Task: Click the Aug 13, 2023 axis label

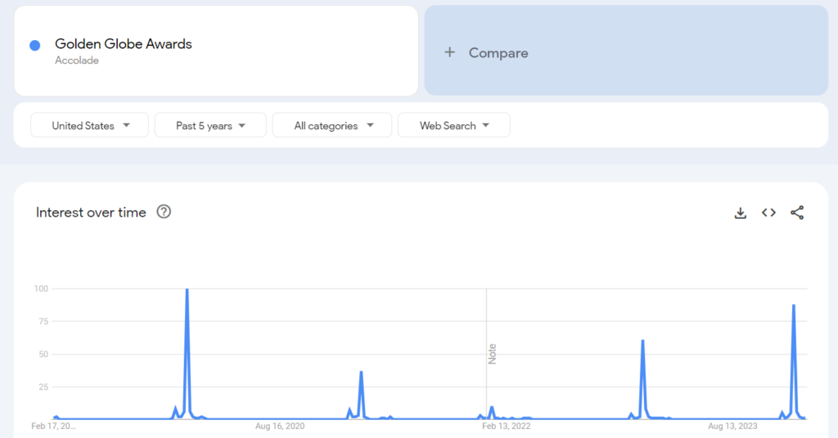Action: coord(732,426)
